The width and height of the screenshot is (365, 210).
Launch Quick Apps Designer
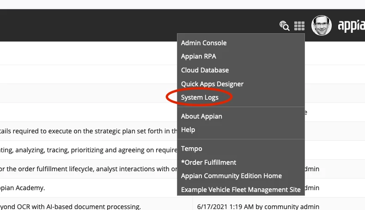point(212,84)
